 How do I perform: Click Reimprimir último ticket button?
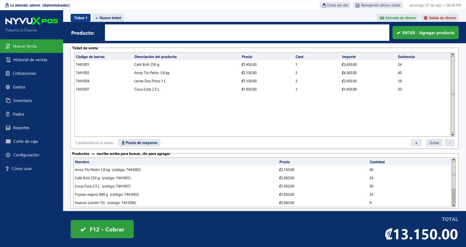tap(378, 5)
